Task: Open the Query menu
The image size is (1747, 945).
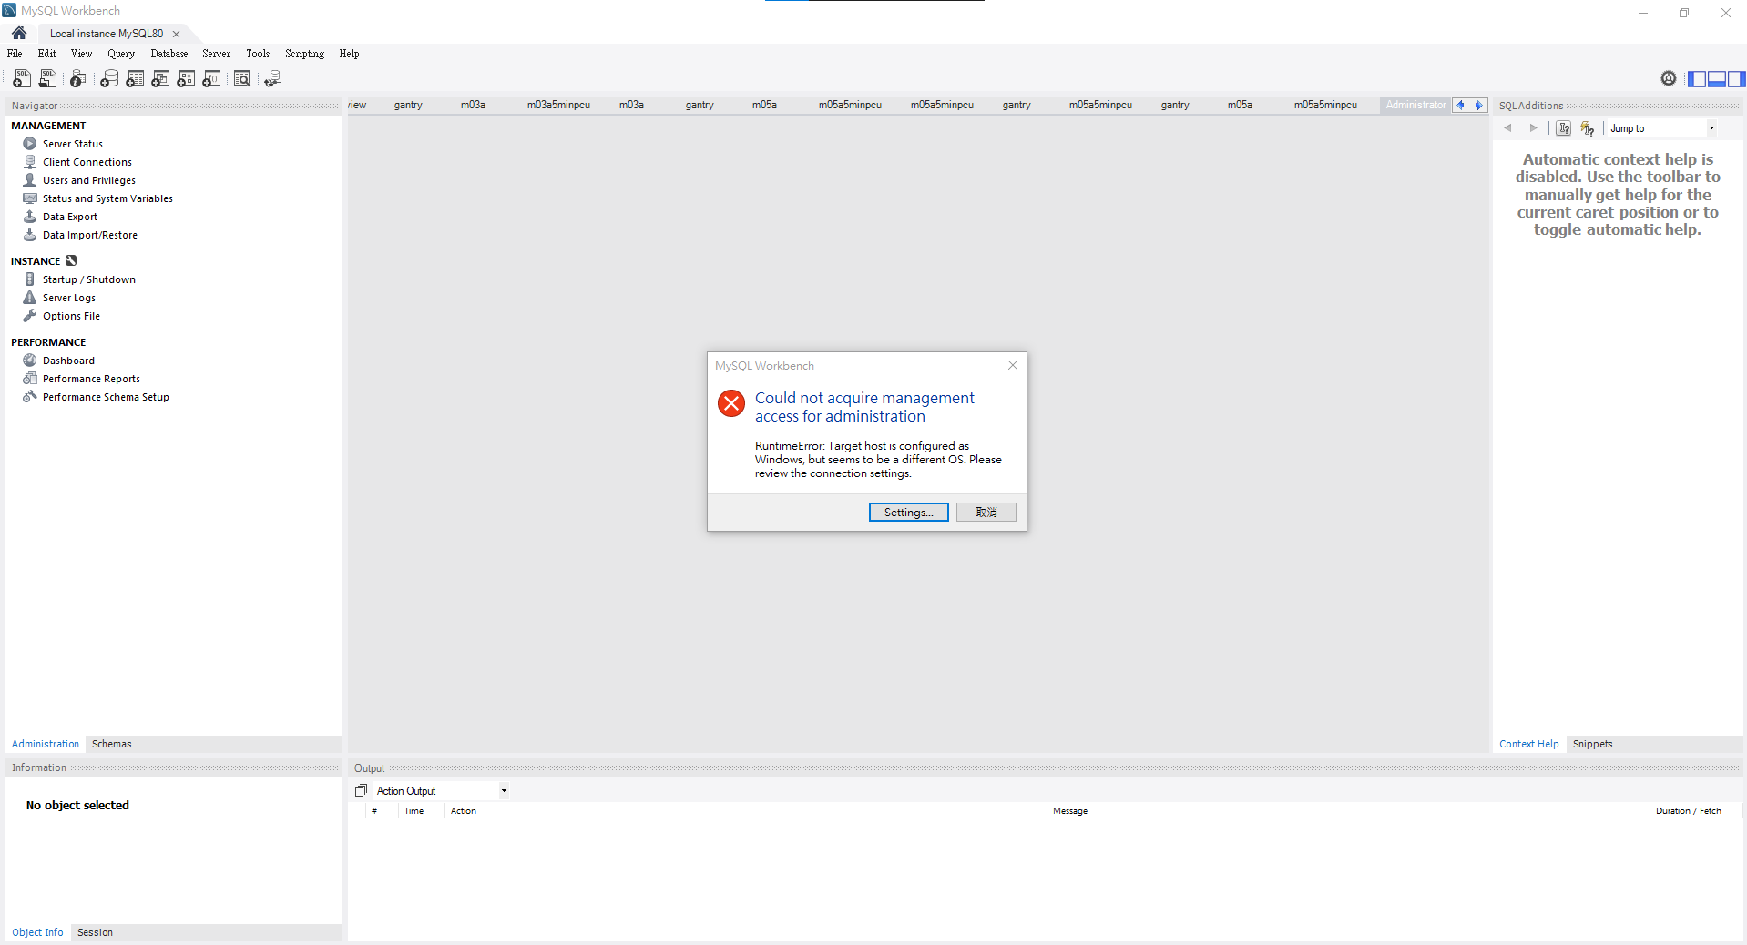Action: pyautogui.click(x=121, y=54)
